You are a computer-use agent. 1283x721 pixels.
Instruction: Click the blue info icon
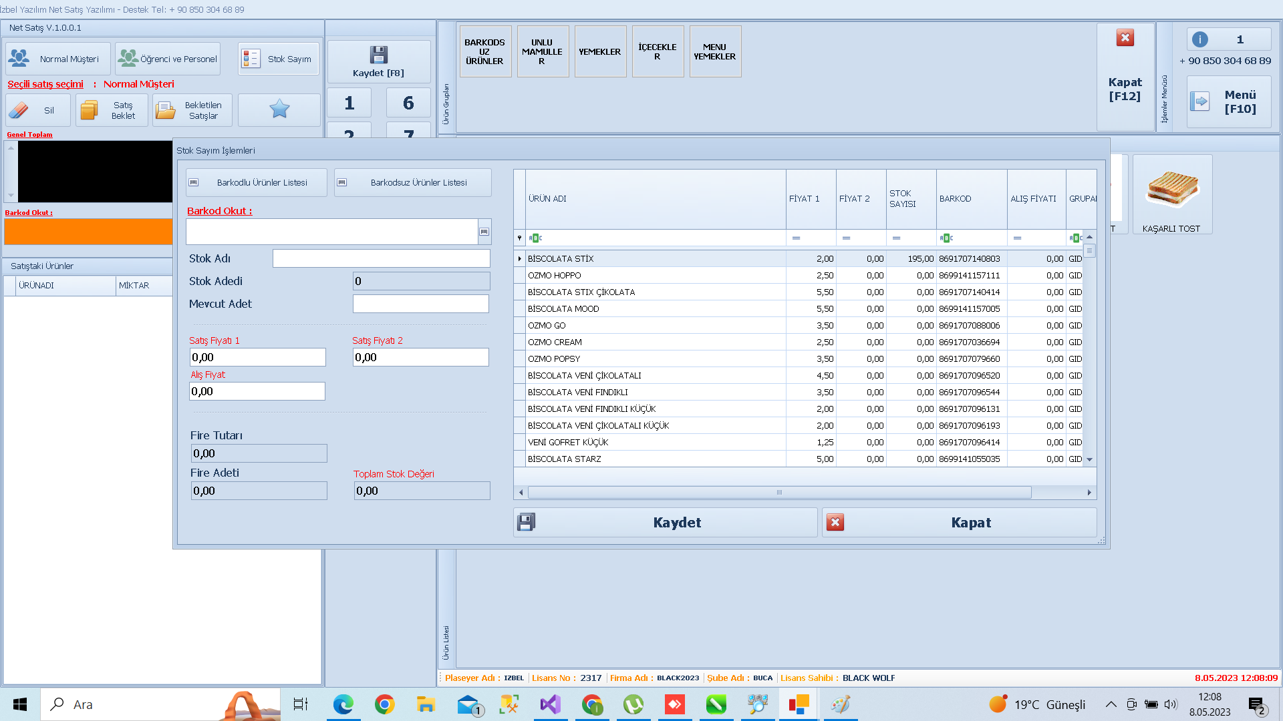[1200, 39]
